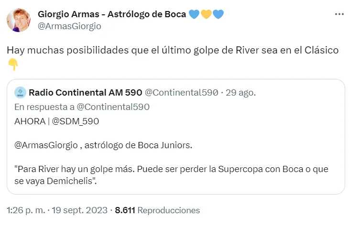Click the "AHORA" text in the quoted tweet
Screen dimensions: 349x239
click(28, 121)
